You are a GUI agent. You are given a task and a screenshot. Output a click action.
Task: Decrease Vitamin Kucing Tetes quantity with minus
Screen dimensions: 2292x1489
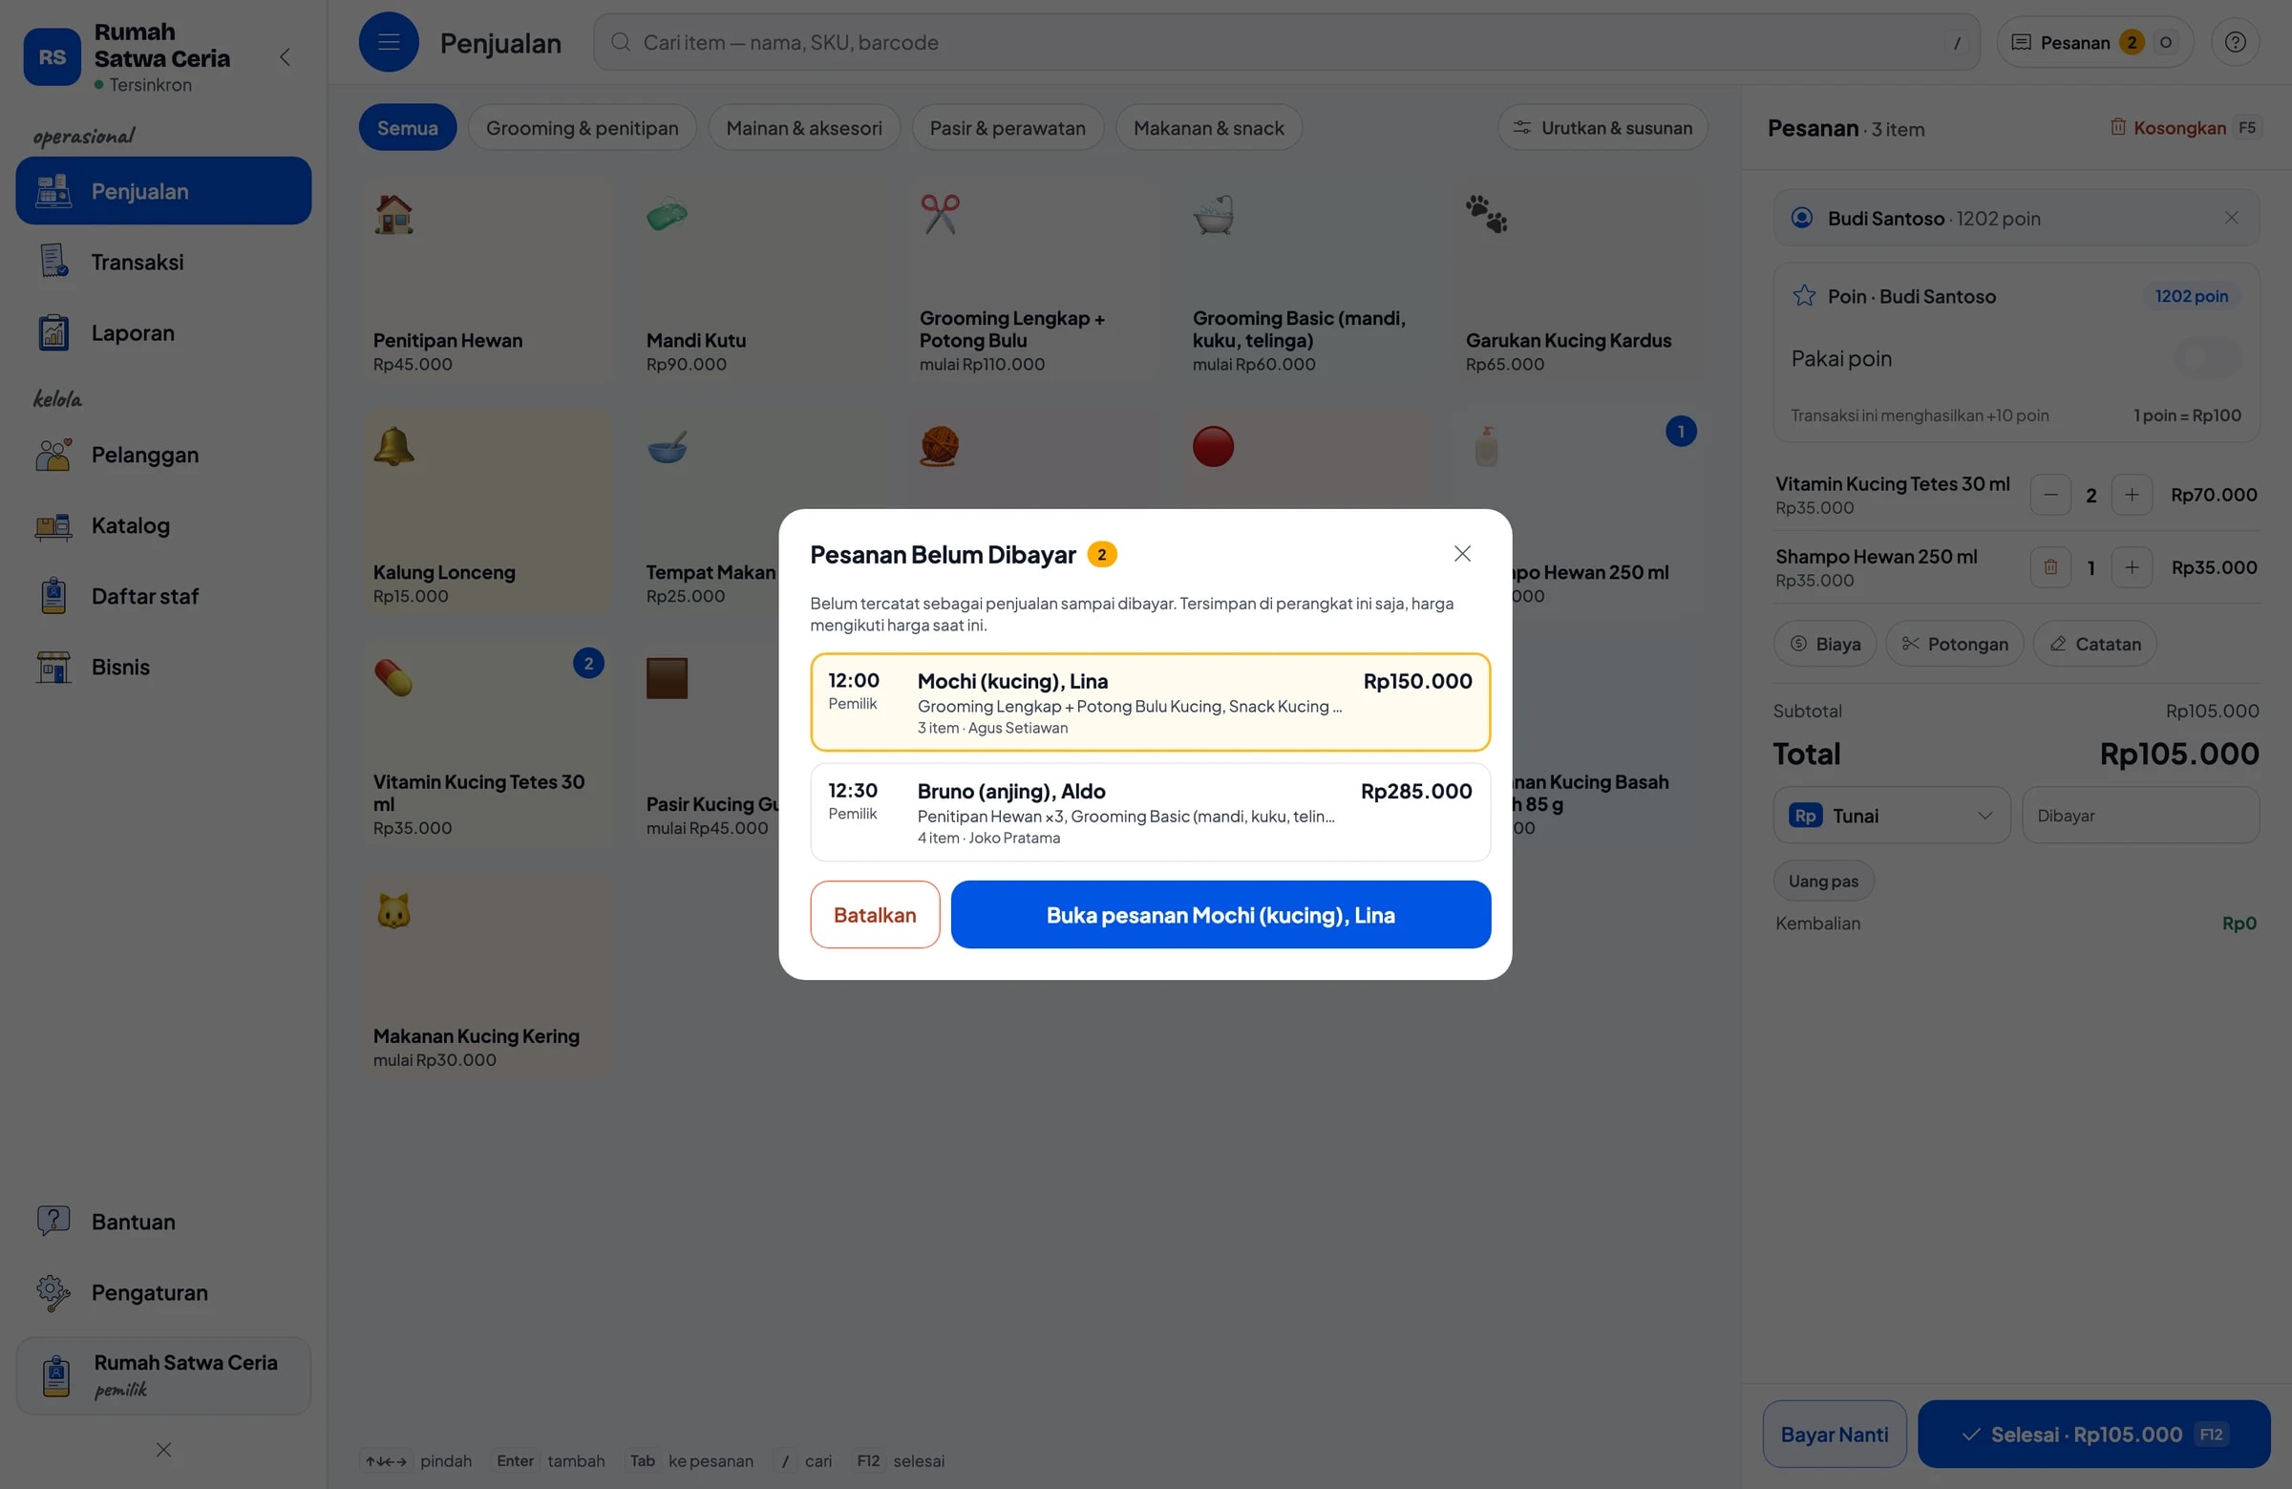point(2050,495)
